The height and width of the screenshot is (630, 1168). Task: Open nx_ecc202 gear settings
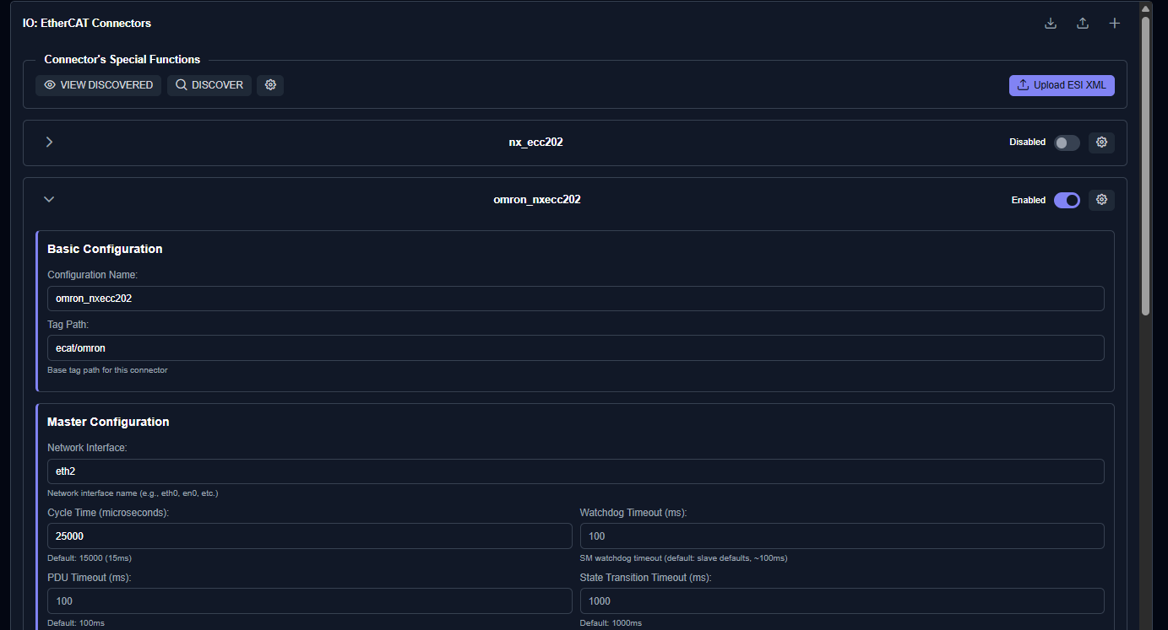click(x=1101, y=143)
